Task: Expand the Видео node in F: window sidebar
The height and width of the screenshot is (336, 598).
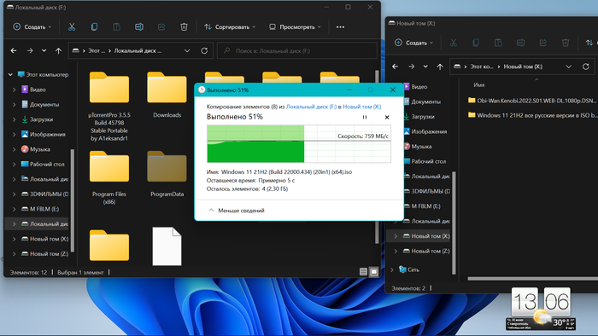Action: 15,90
